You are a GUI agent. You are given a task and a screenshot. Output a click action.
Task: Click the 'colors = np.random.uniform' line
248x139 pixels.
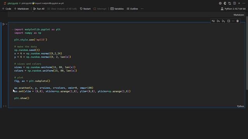(46, 71)
